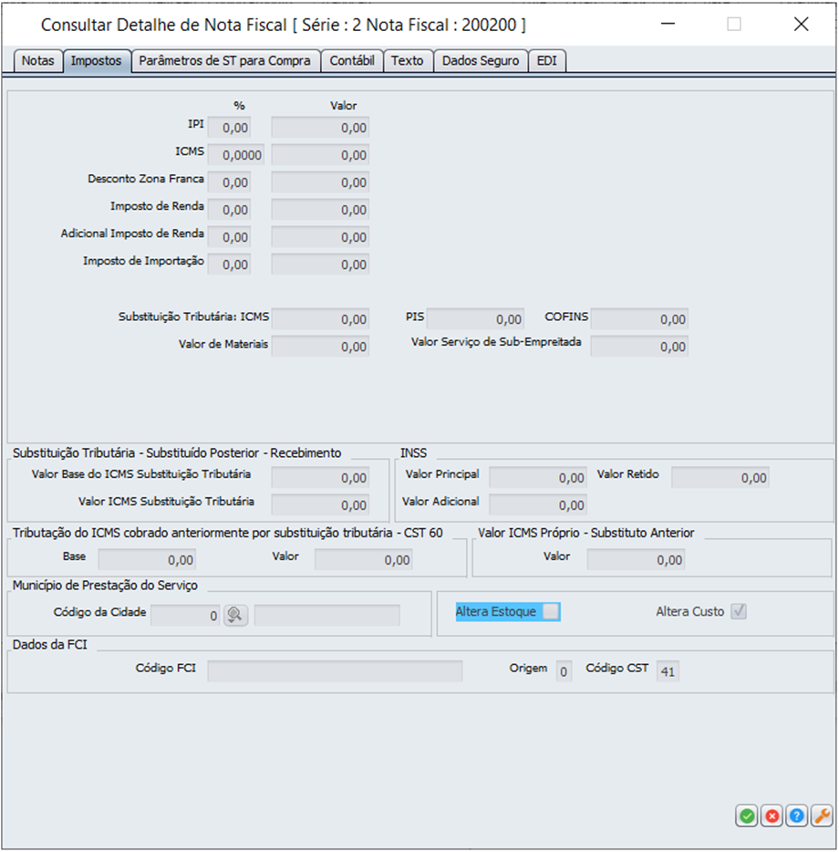Click the orange wrench tools icon
The image size is (839, 852).
pos(823,816)
